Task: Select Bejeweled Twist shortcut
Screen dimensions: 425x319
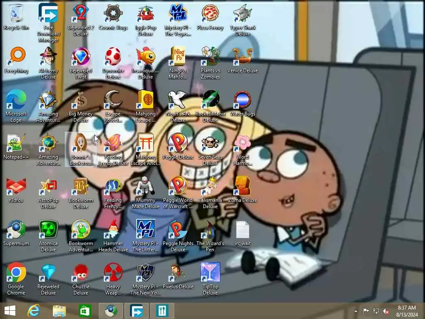Action: (x=81, y=63)
